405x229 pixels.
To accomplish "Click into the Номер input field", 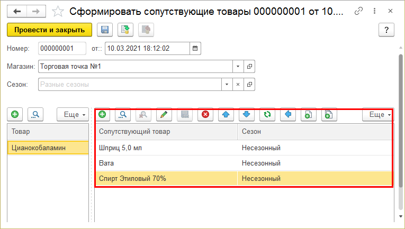I will click(x=62, y=49).
